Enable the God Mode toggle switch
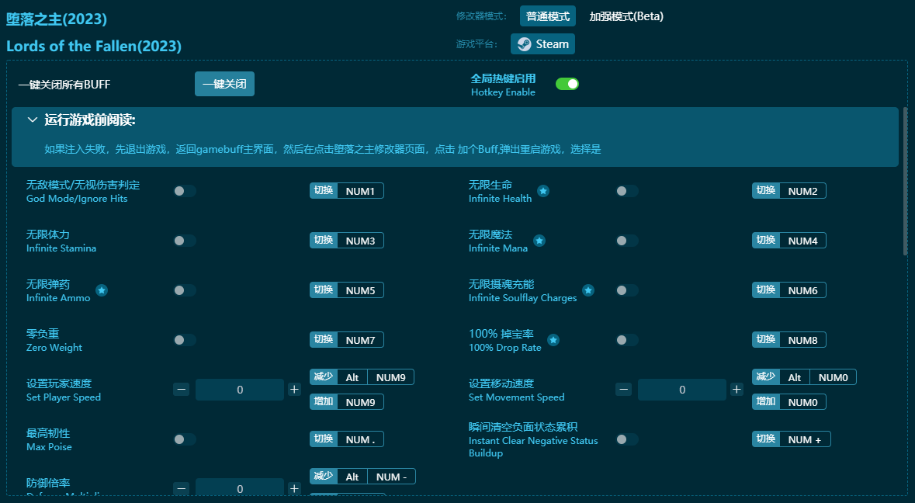 pos(184,190)
